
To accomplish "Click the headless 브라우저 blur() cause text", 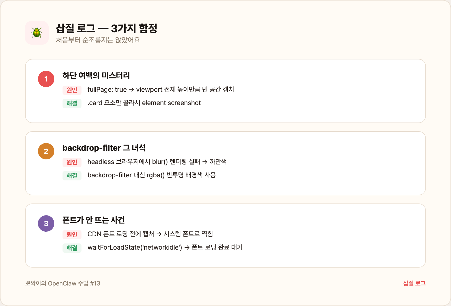I will (x=157, y=162).
